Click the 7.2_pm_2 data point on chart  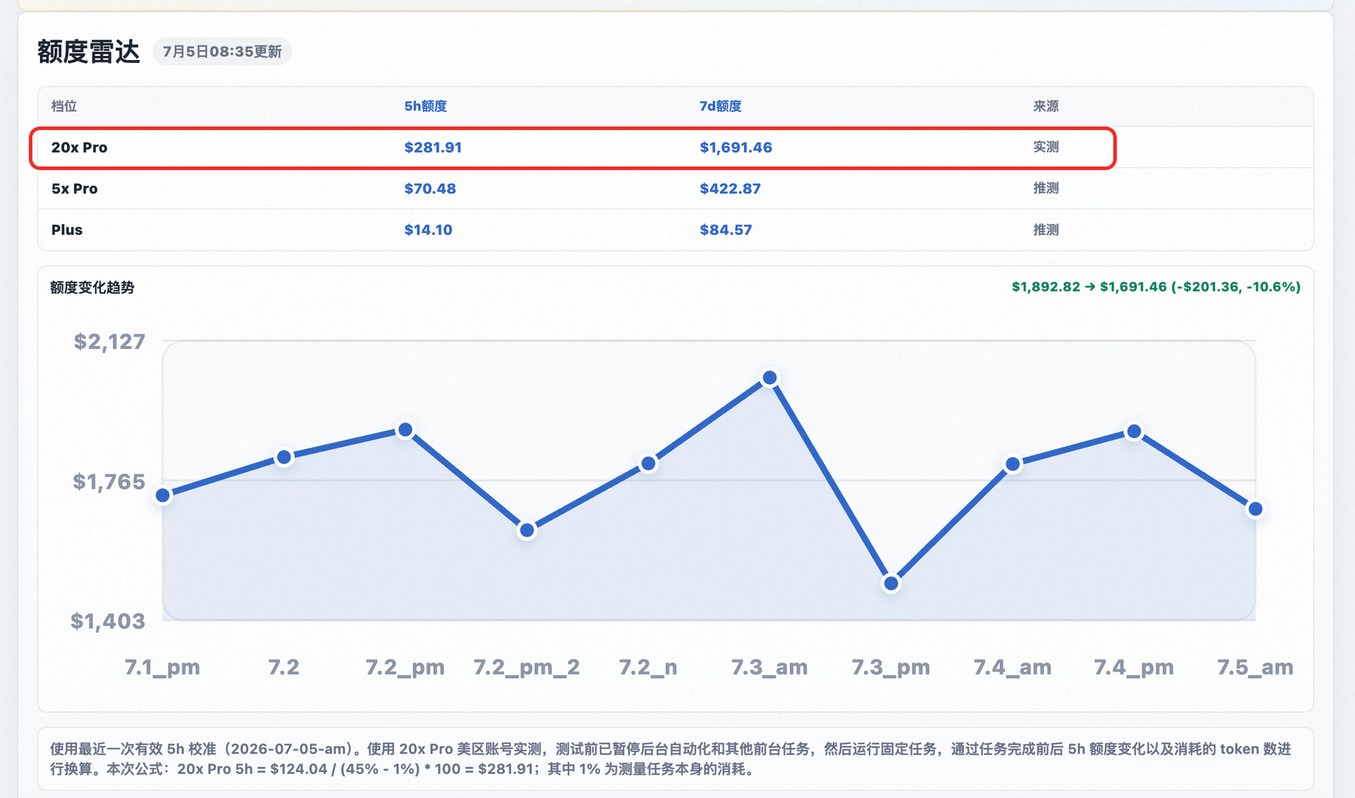coord(527,530)
